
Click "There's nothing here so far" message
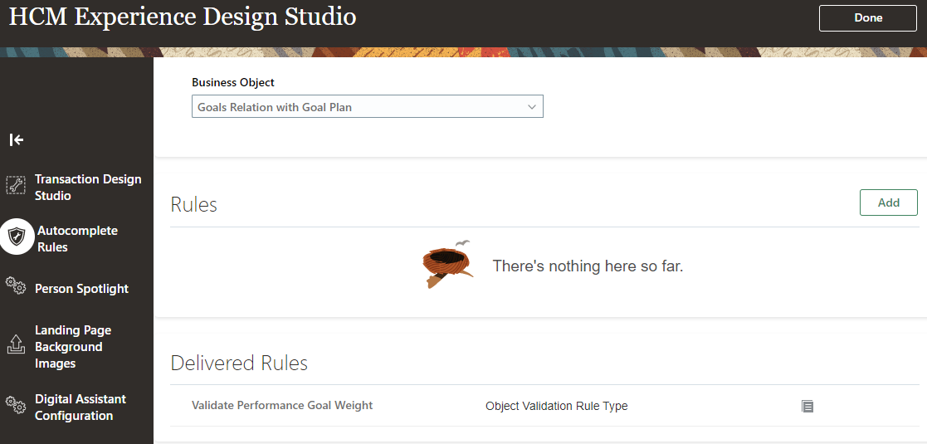coord(588,266)
